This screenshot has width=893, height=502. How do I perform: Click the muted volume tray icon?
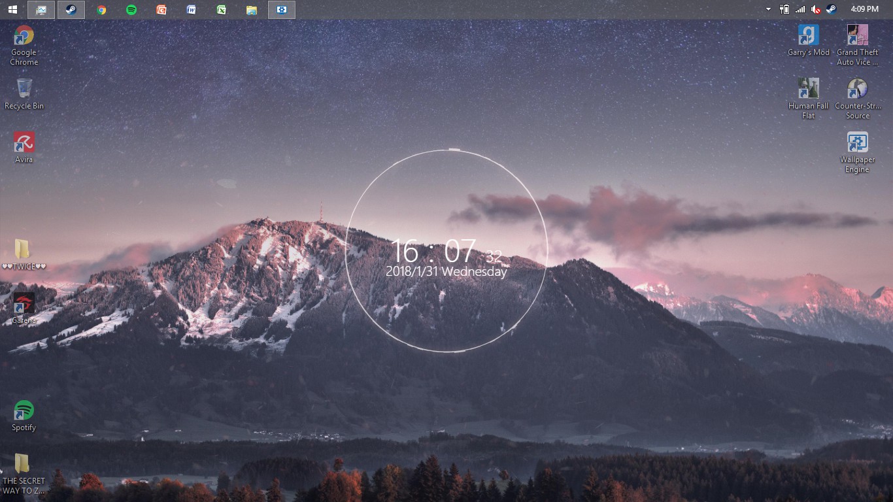tap(816, 9)
